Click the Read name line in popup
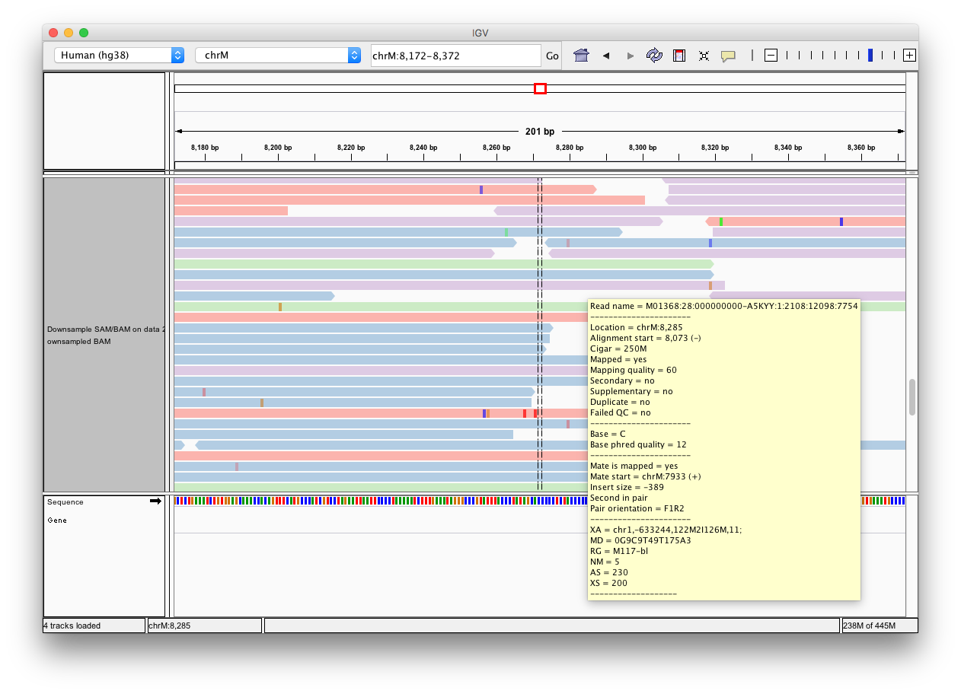Screen dimensions: 961x694 click(723, 306)
